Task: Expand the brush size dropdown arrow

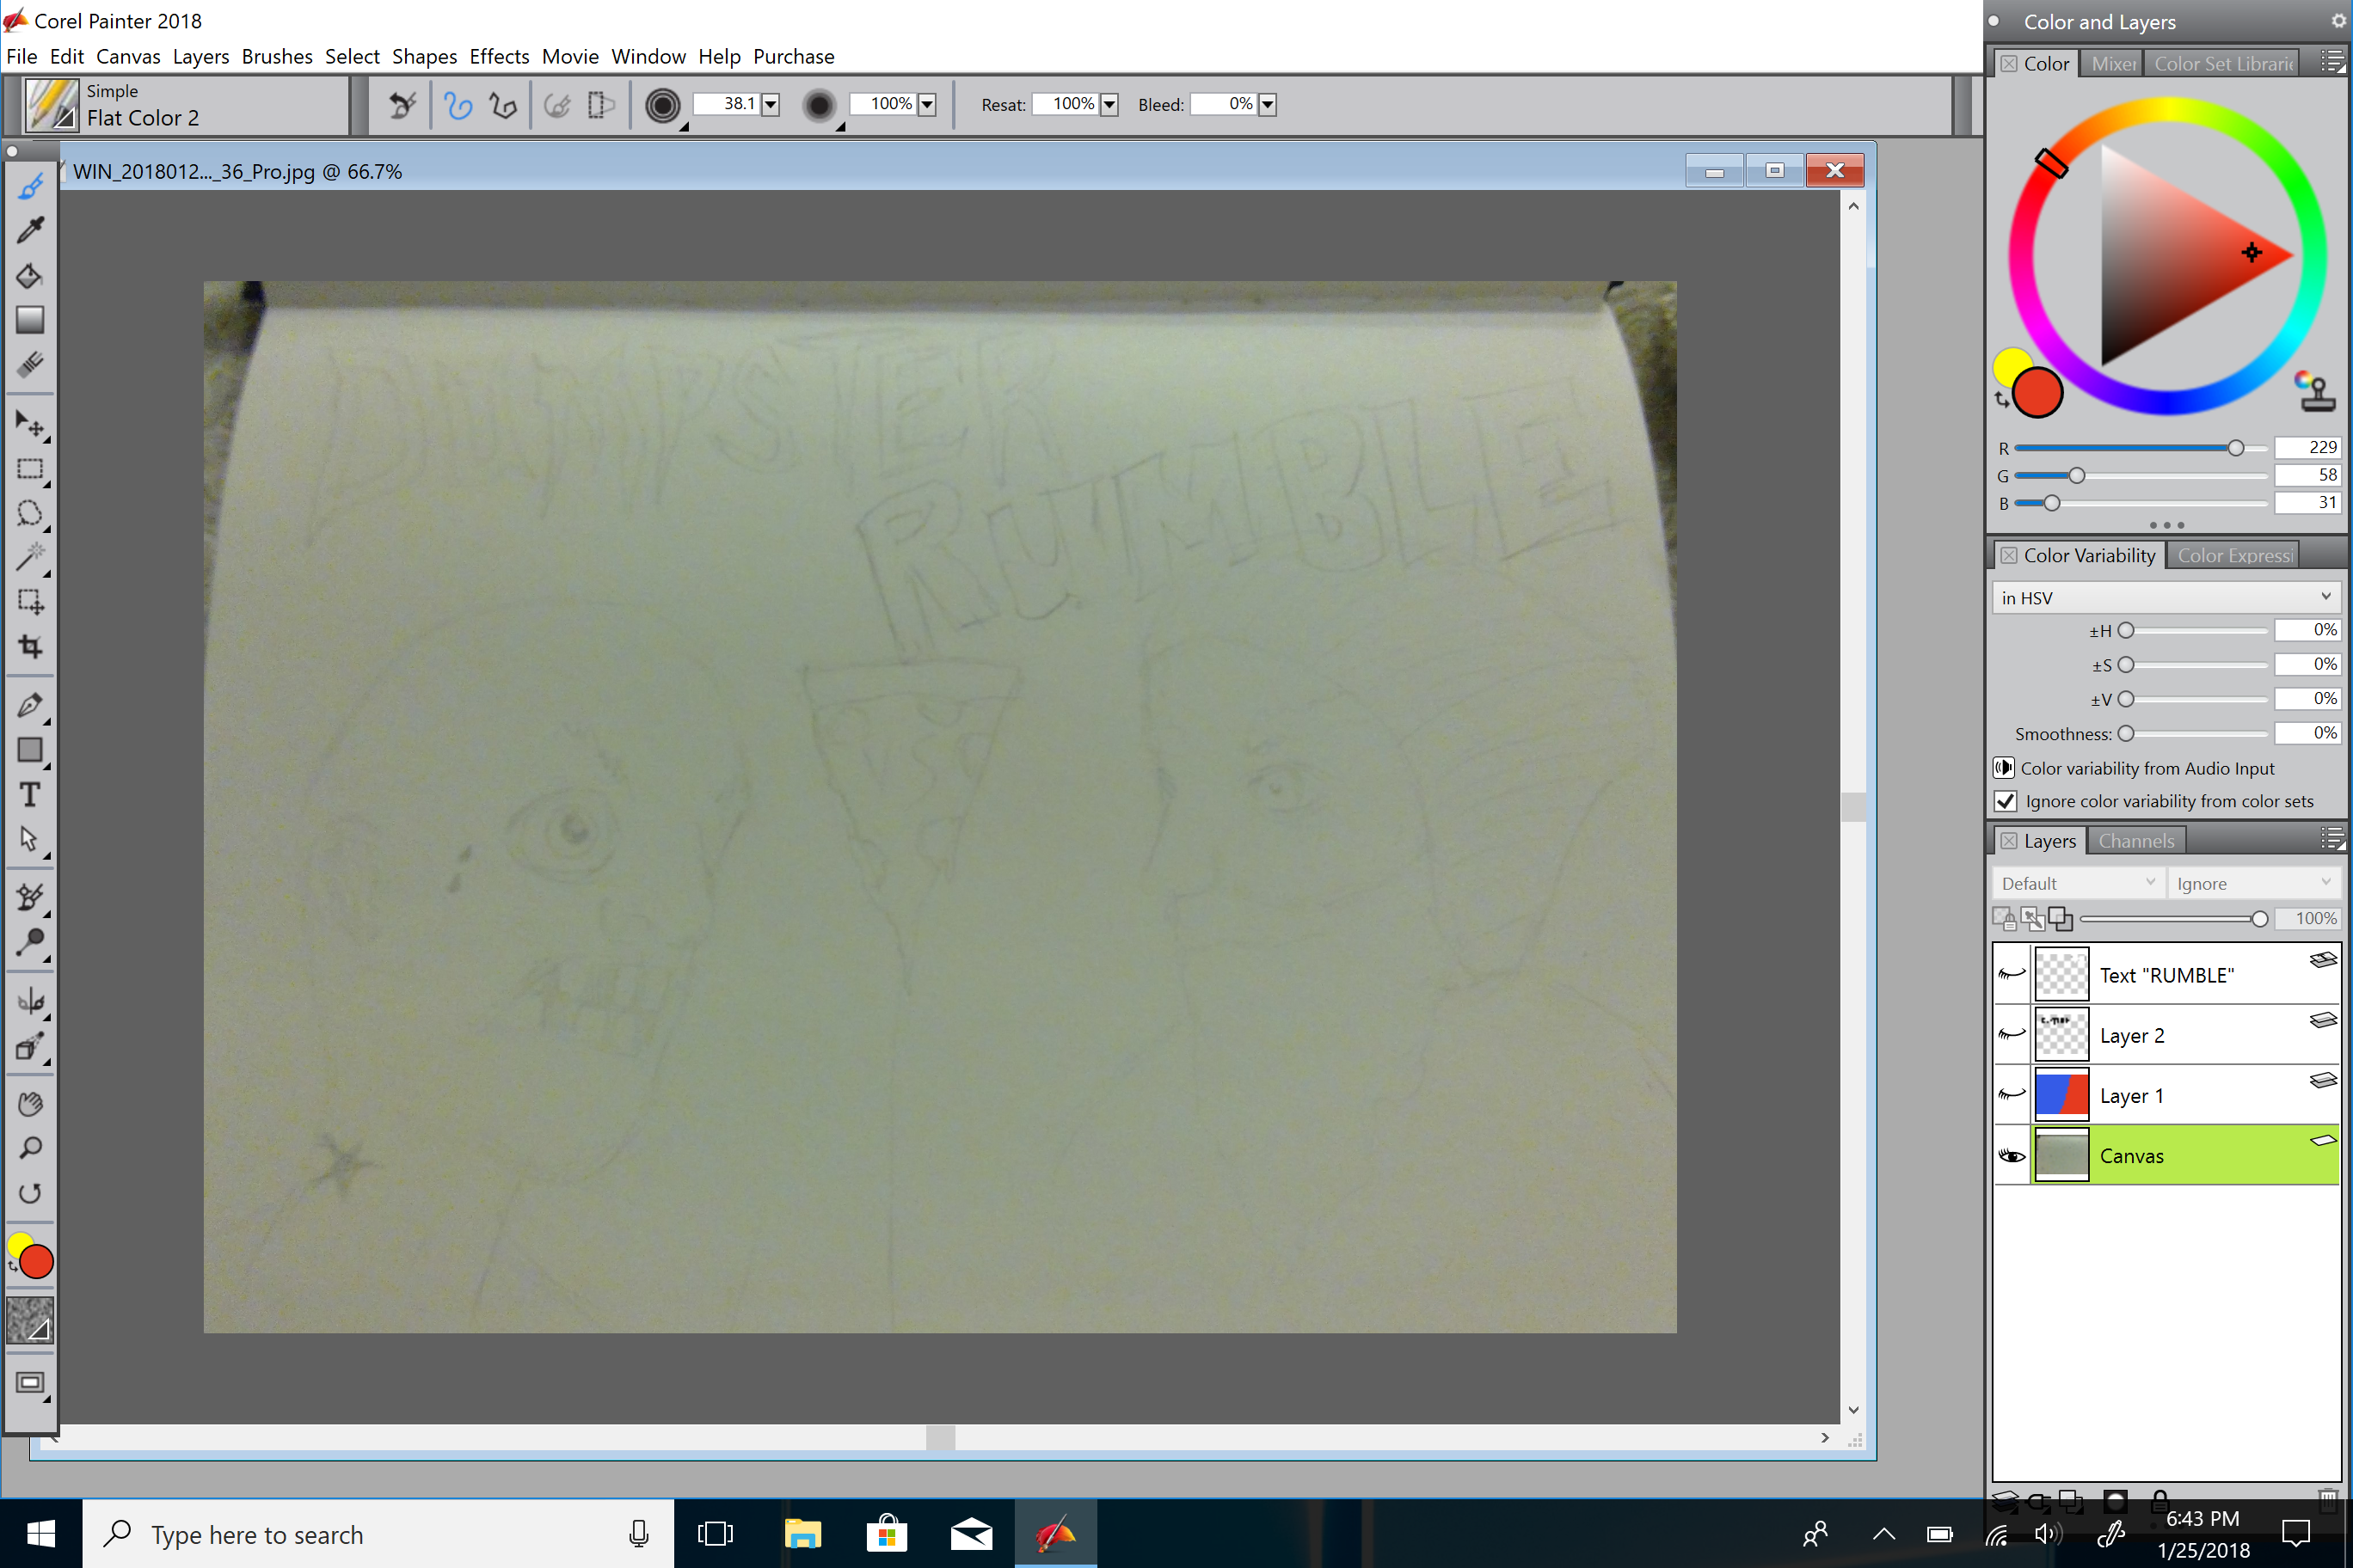Action: 771,104
